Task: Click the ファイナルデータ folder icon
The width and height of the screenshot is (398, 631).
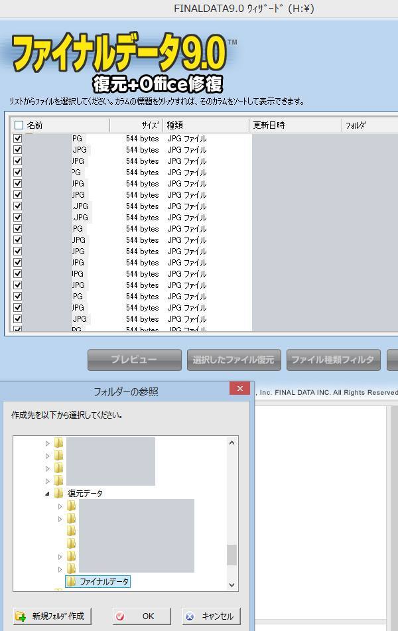Action: click(x=71, y=582)
